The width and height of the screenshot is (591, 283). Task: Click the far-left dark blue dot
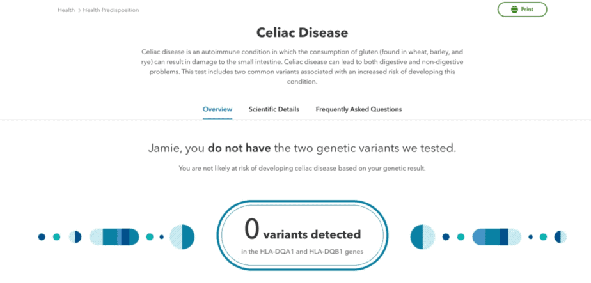(x=42, y=237)
